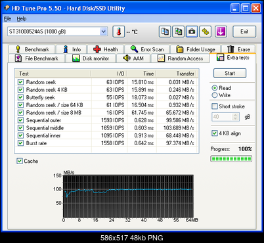Uncheck the Sequential outer test
264x243 pixels.
(x=20, y=120)
